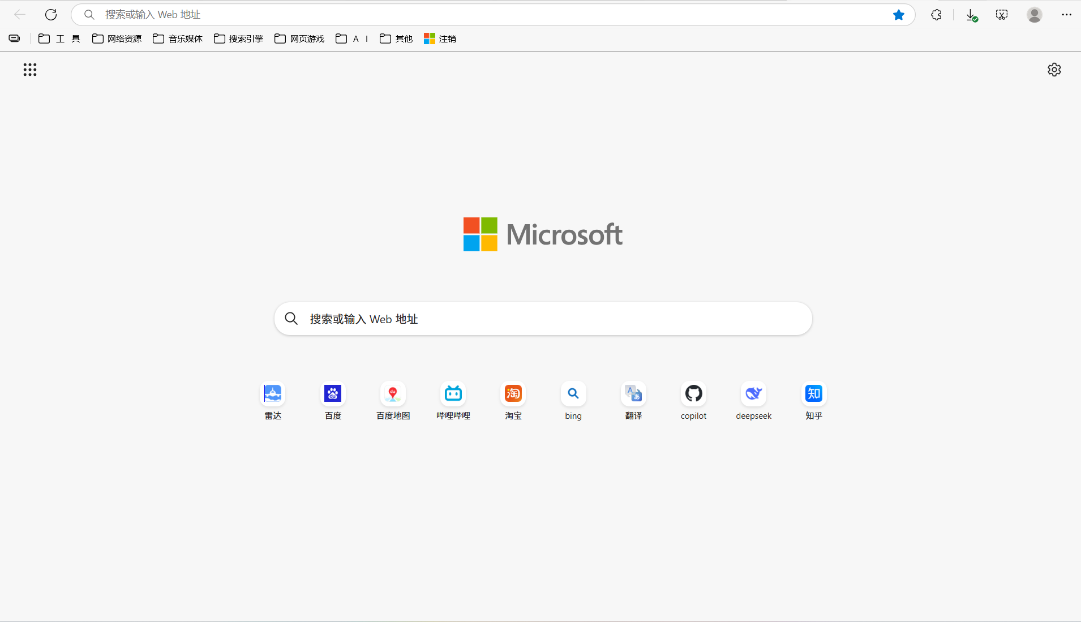Expand the 工具 bookmarks folder
This screenshot has width=1081, height=622.
pos(59,38)
